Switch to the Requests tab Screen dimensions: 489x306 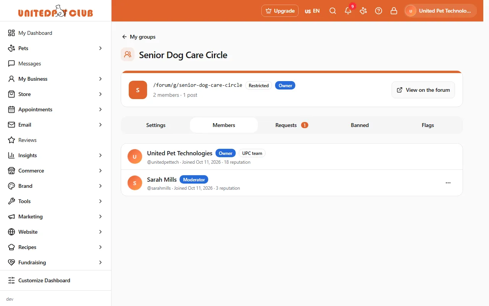tap(292, 125)
